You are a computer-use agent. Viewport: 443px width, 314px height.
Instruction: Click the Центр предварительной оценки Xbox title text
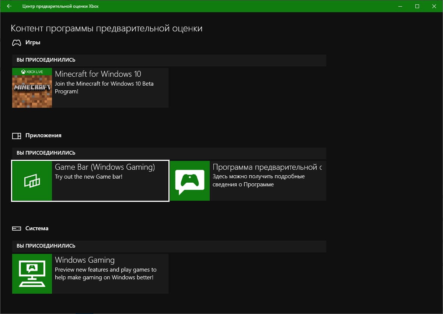60,6
